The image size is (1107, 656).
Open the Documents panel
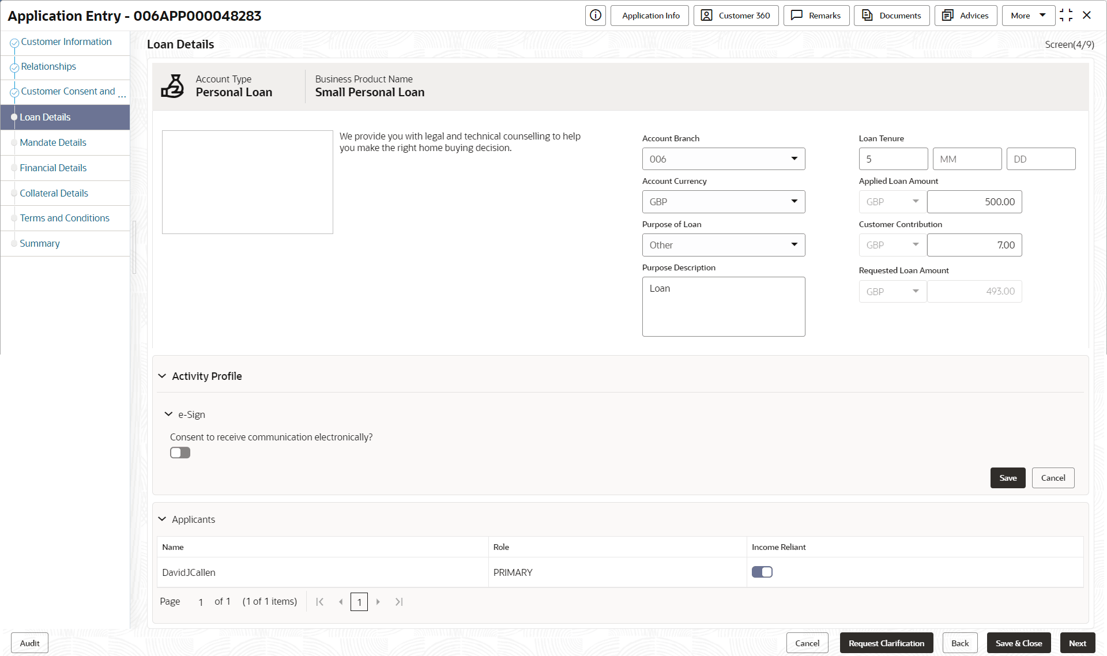point(891,16)
